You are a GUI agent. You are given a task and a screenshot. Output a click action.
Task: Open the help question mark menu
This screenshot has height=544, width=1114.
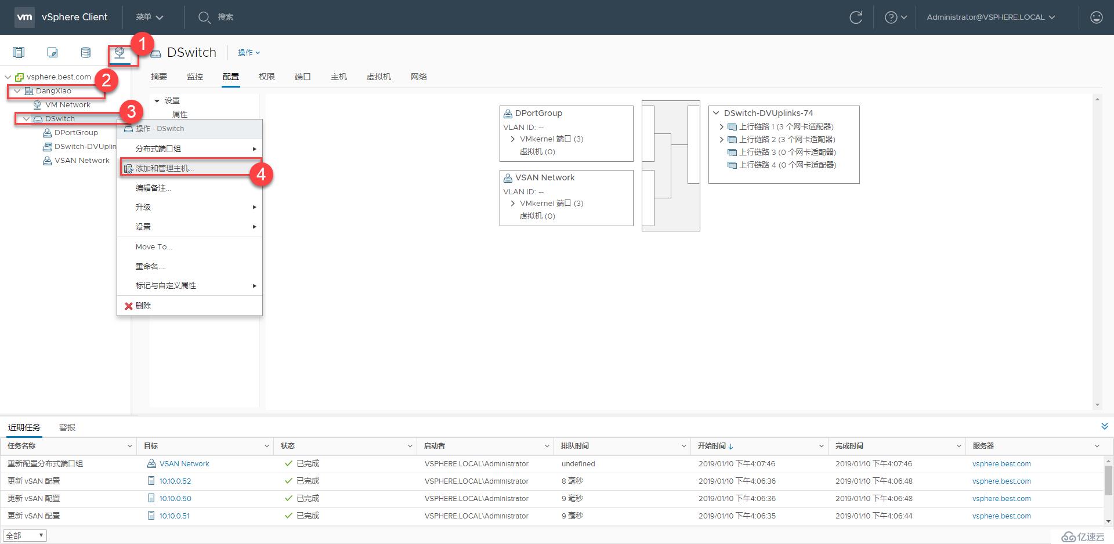pos(895,17)
